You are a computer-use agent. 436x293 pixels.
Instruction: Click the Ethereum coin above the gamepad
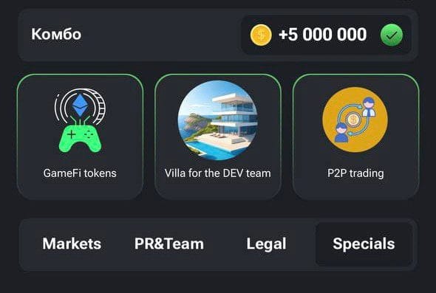click(80, 106)
